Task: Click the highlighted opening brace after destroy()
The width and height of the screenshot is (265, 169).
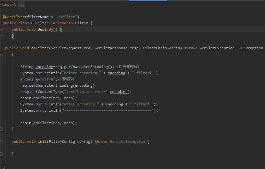Action: click(x=61, y=29)
